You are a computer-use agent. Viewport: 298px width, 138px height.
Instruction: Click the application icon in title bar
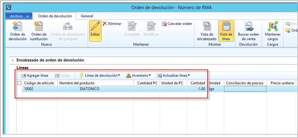tap(9, 8)
